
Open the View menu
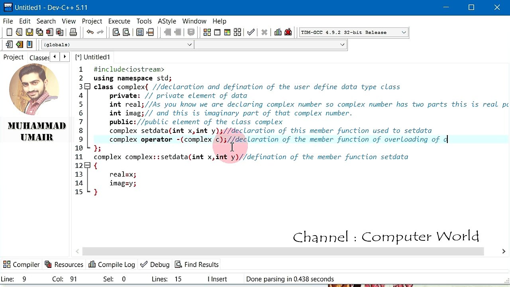click(x=69, y=21)
